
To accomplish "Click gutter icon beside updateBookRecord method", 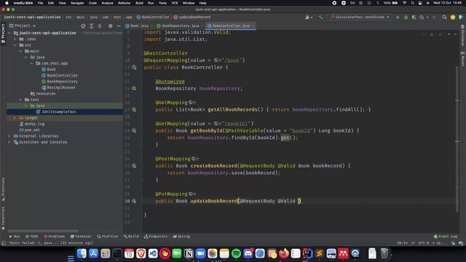I will coord(134,201).
